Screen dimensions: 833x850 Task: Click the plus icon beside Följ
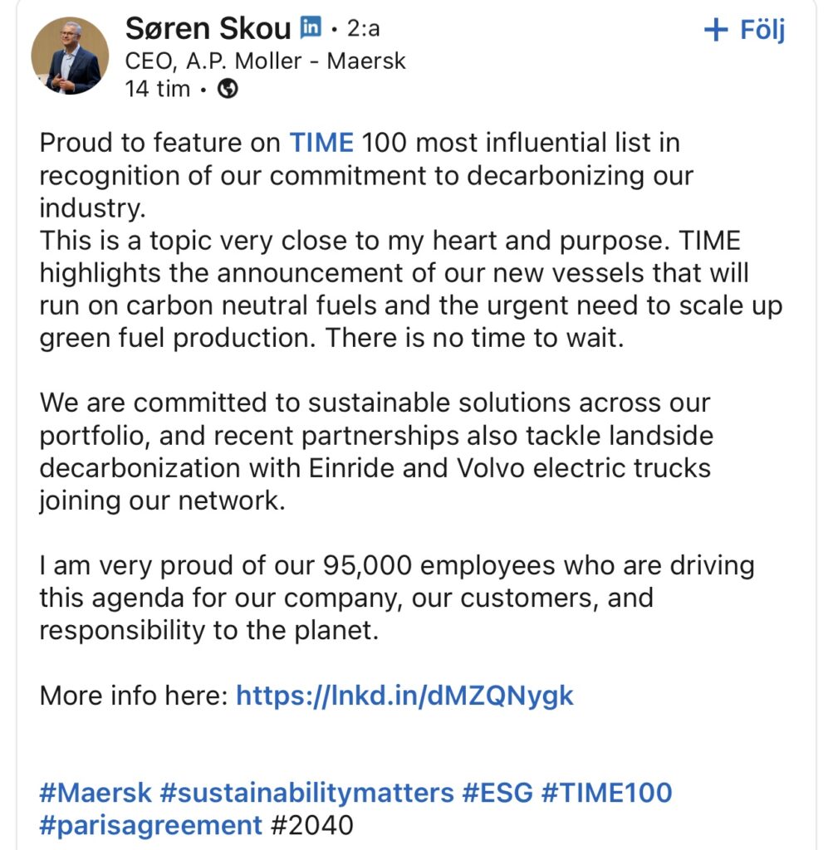[x=716, y=29]
